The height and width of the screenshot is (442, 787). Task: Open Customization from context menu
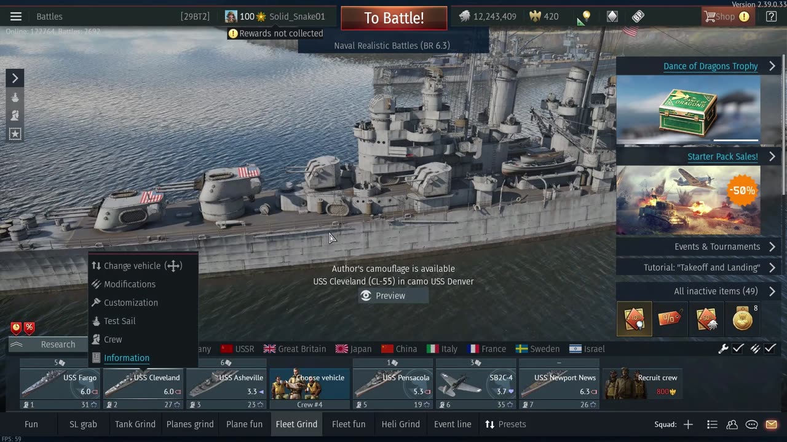pyautogui.click(x=143, y=303)
